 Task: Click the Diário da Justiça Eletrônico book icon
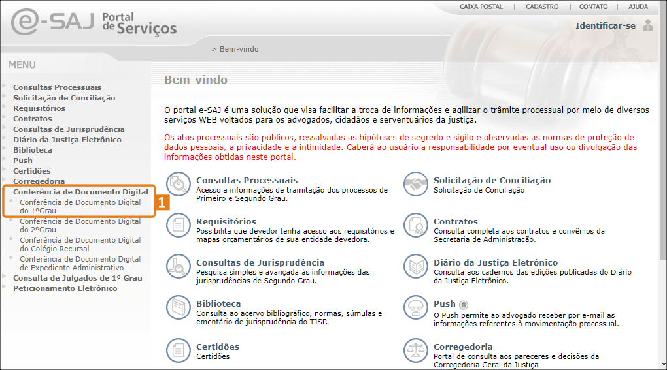416,266
